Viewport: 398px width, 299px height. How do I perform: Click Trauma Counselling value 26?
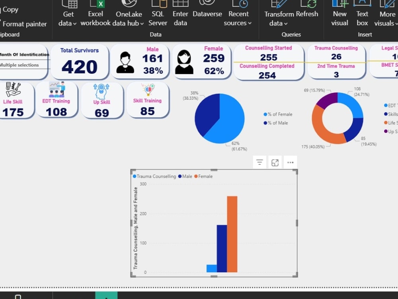click(x=336, y=57)
